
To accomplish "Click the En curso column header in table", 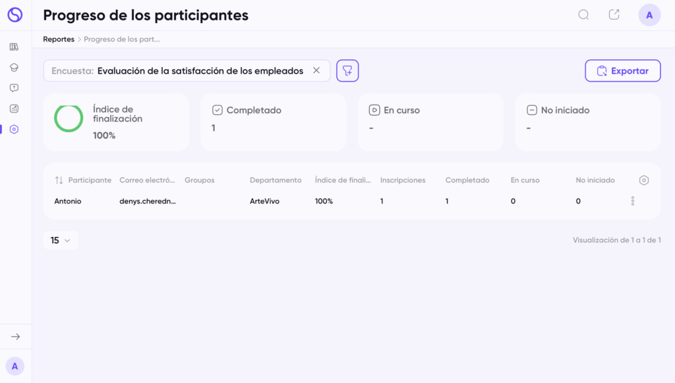I will (525, 180).
